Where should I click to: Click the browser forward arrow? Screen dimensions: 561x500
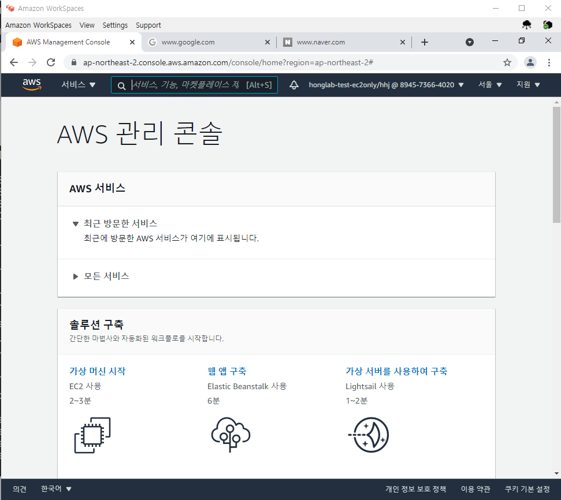pyautogui.click(x=32, y=62)
